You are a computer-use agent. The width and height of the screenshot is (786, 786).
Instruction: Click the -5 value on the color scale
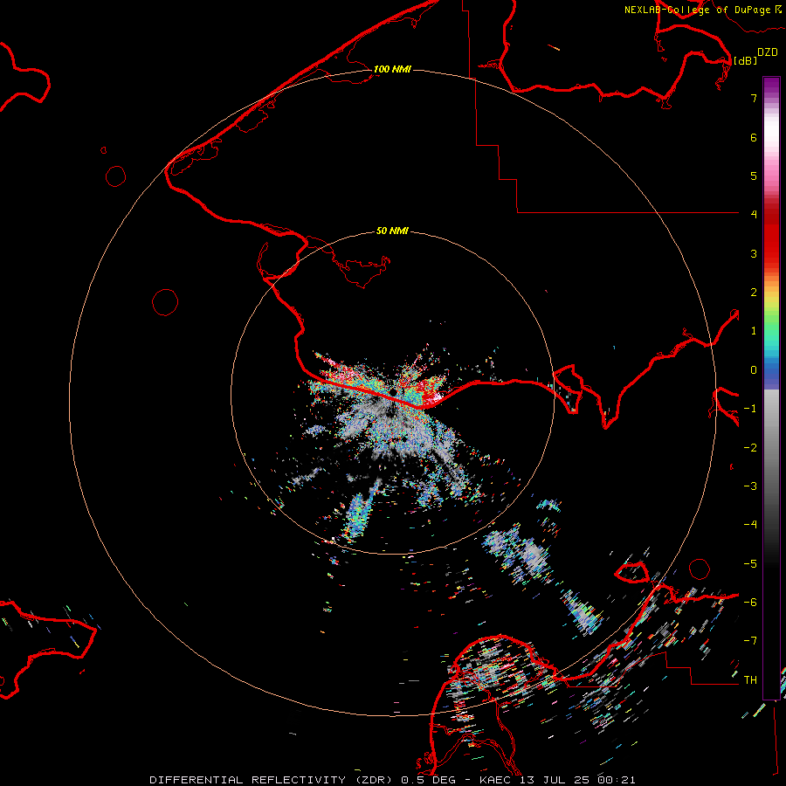point(750,564)
